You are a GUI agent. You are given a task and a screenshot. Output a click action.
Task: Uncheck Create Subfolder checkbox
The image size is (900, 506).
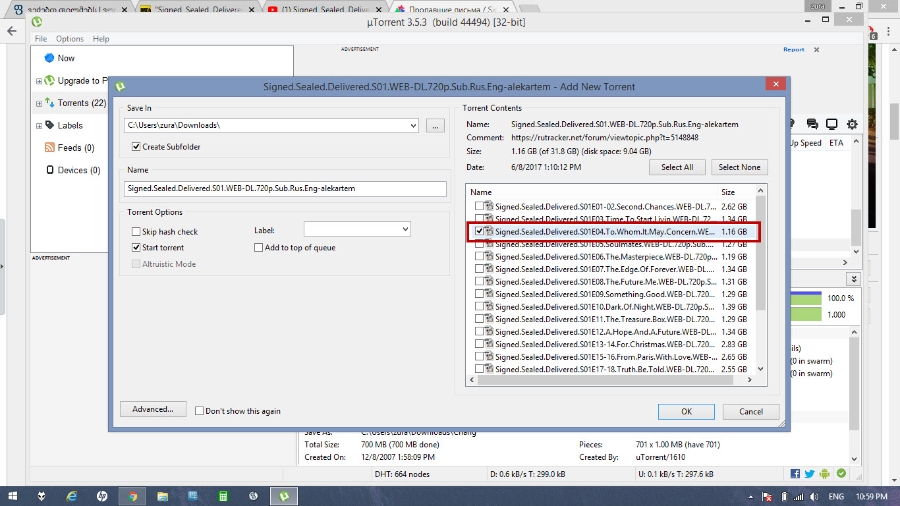pyautogui.click(x=136, y=147)
